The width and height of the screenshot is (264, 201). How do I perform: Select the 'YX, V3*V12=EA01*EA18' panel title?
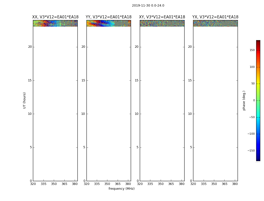point(215,17)
